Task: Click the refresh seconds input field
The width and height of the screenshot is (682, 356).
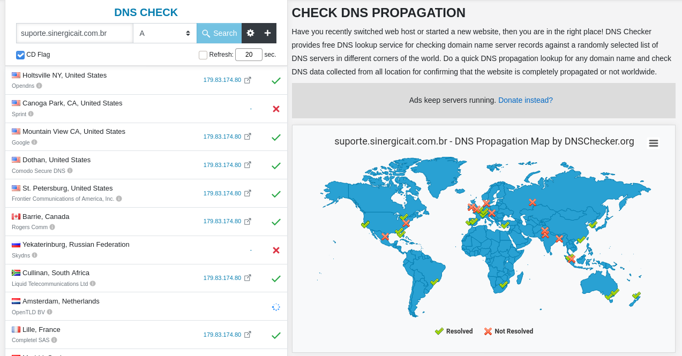Action: [249, 55]
